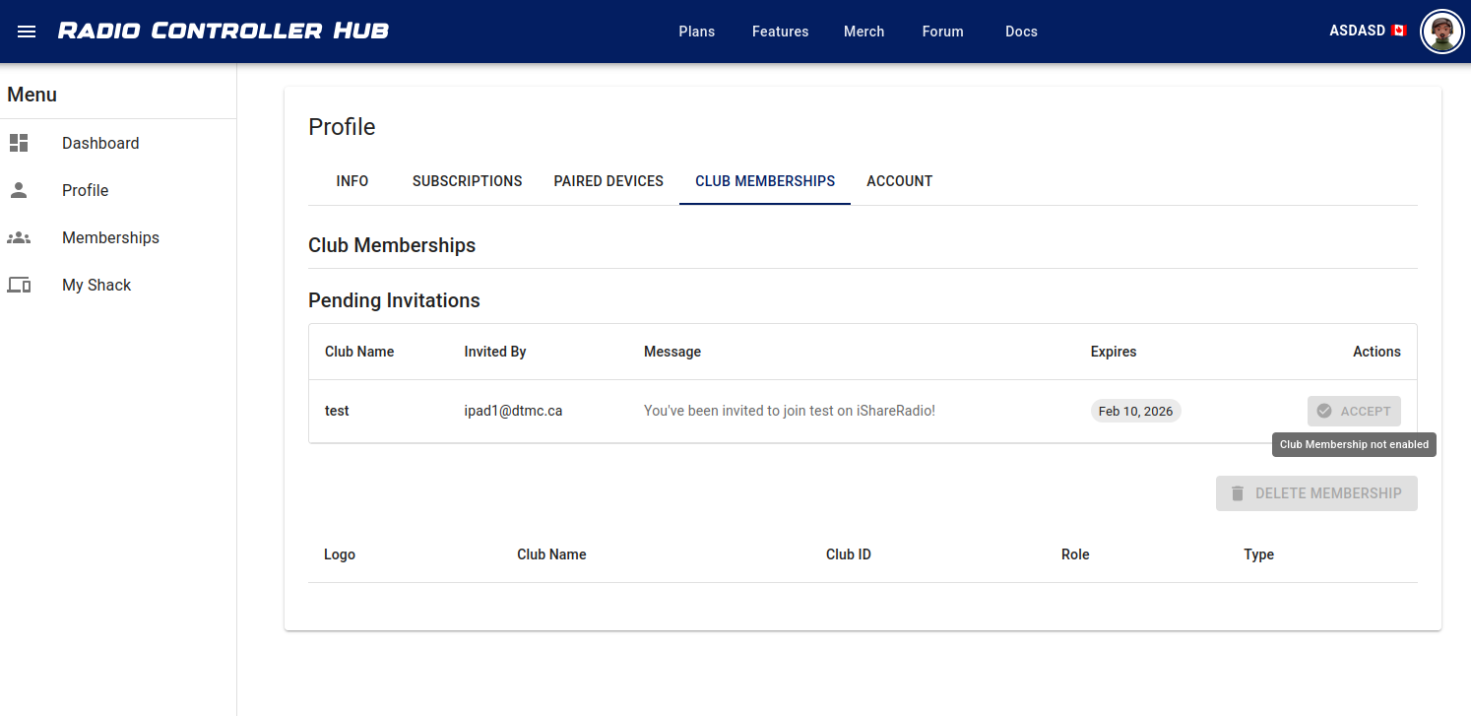
Task: Click the Profile person icon in sidebar
Action: pos(19,190)
